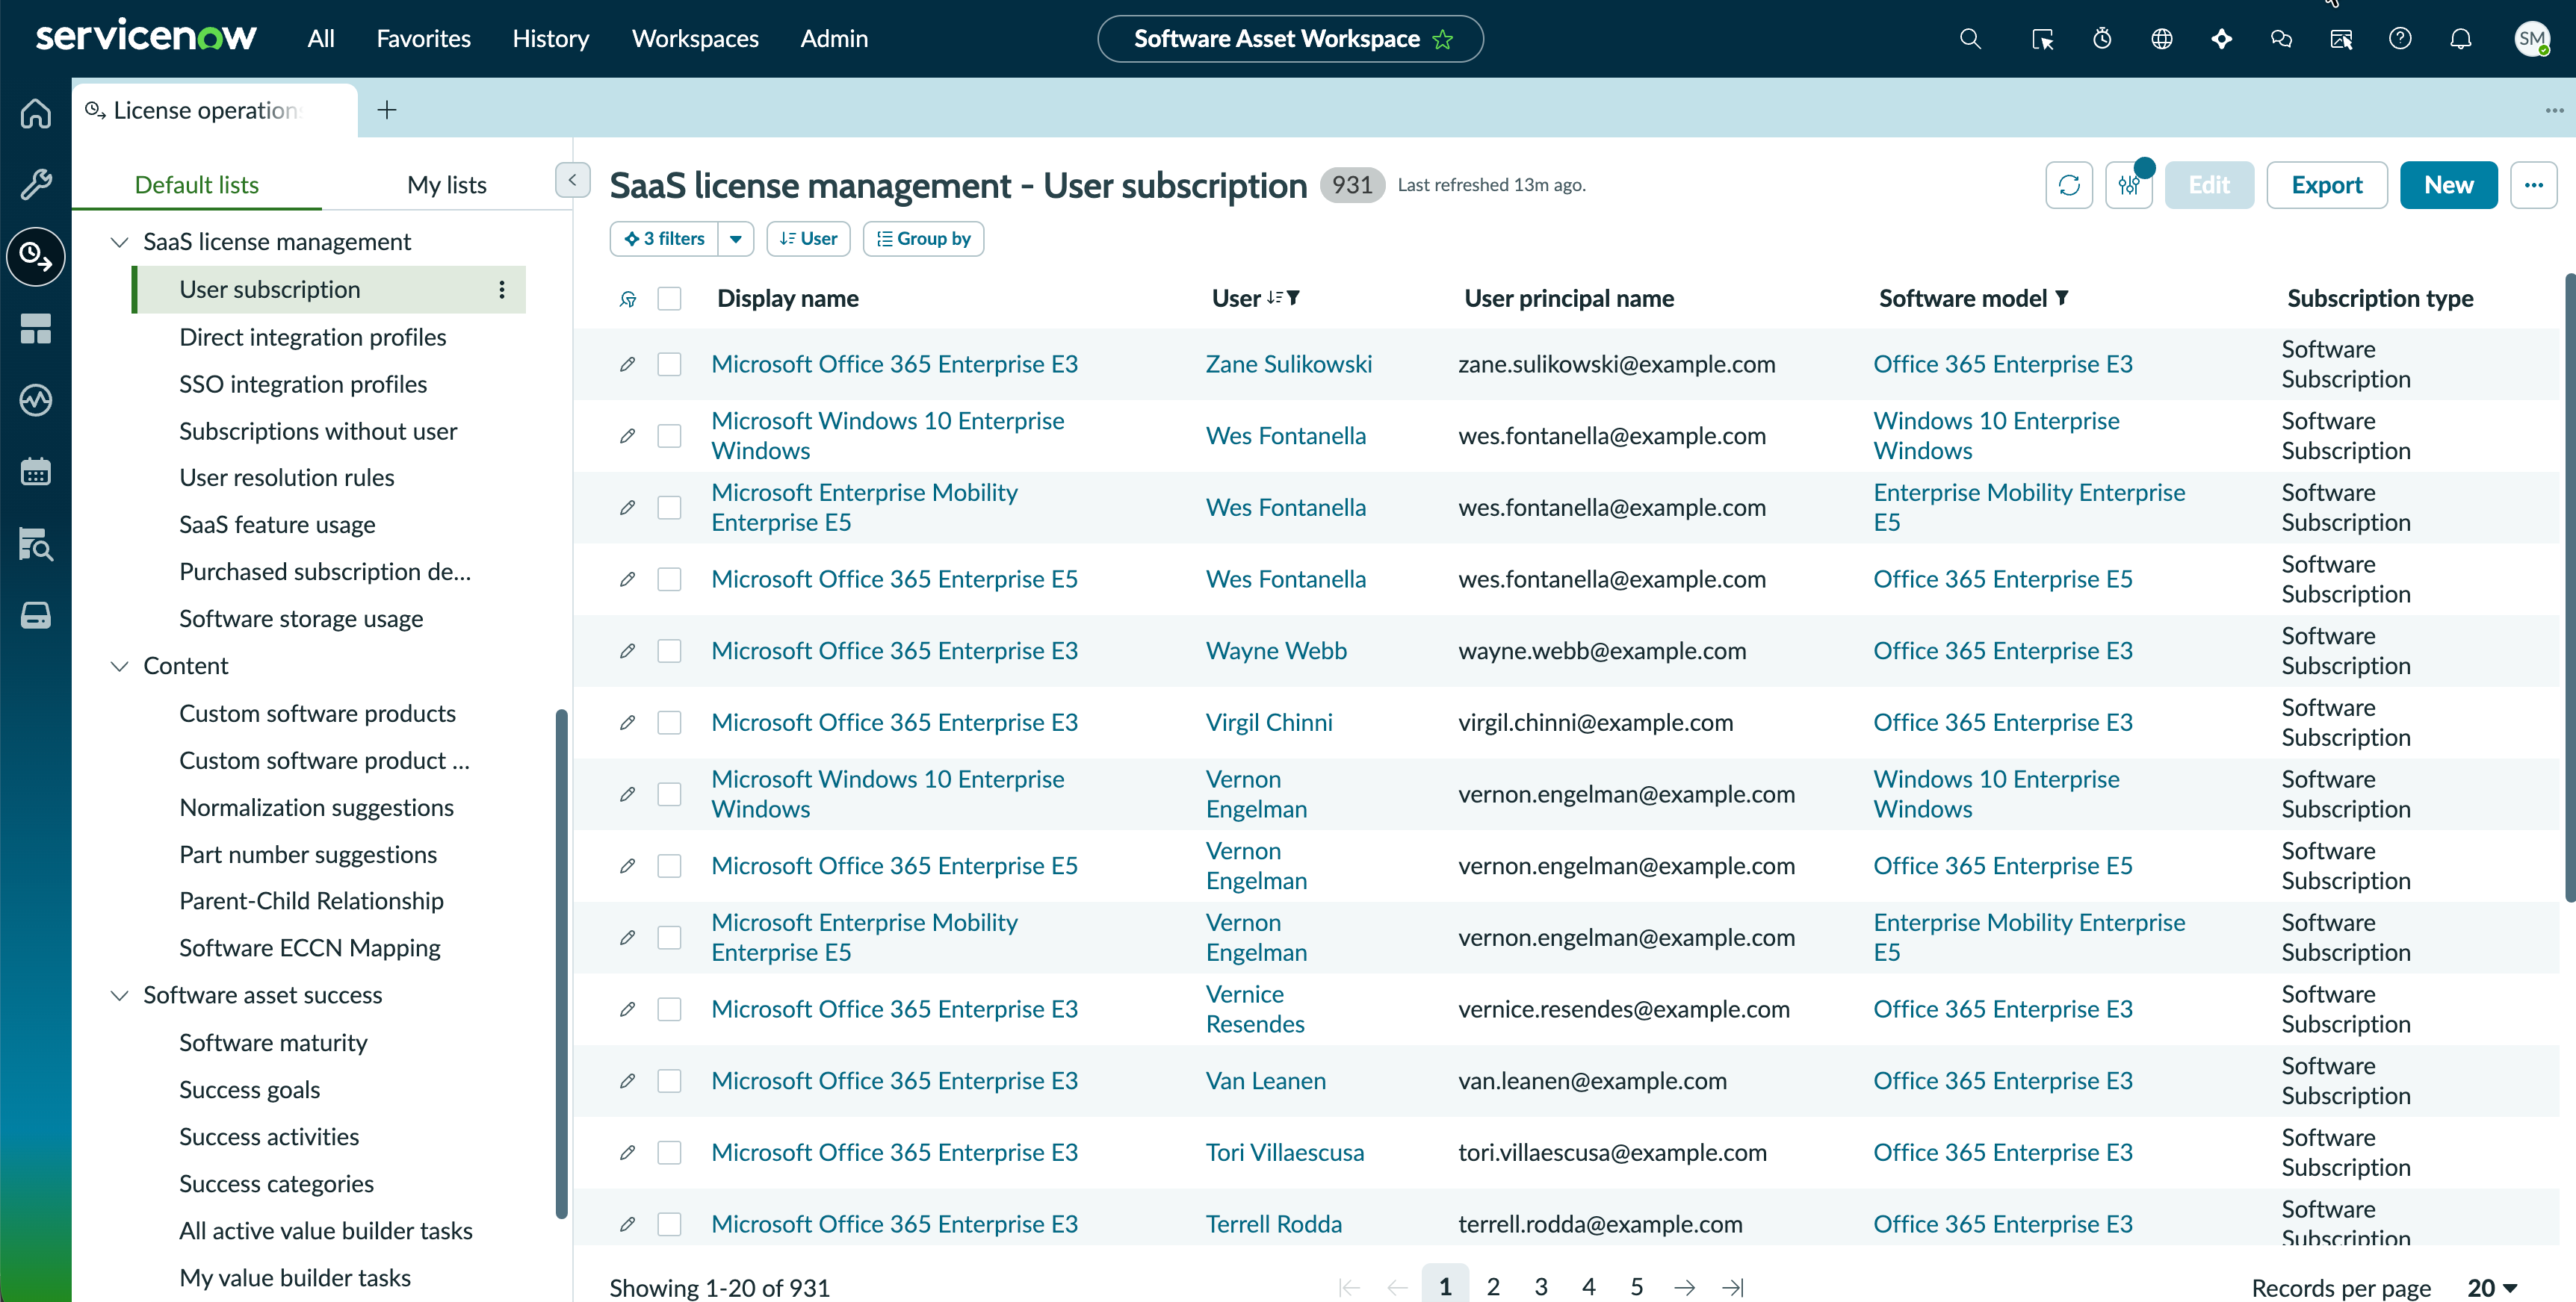The height and width of the screenshot is (1302, 2576).
Task: Open the notifications bell
Action: tap(2460, 39)
